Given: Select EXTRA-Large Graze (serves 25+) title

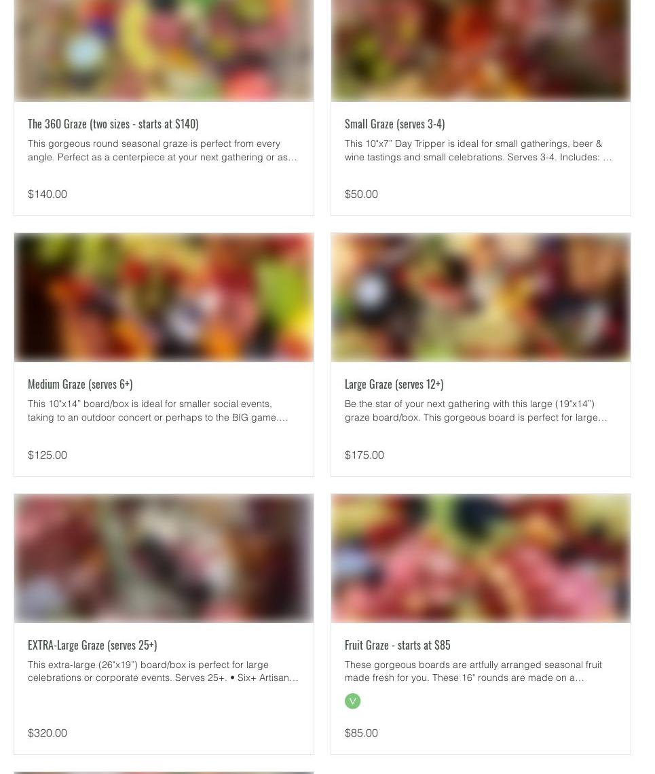Looking at the screenshot, I should click(92, 645).
